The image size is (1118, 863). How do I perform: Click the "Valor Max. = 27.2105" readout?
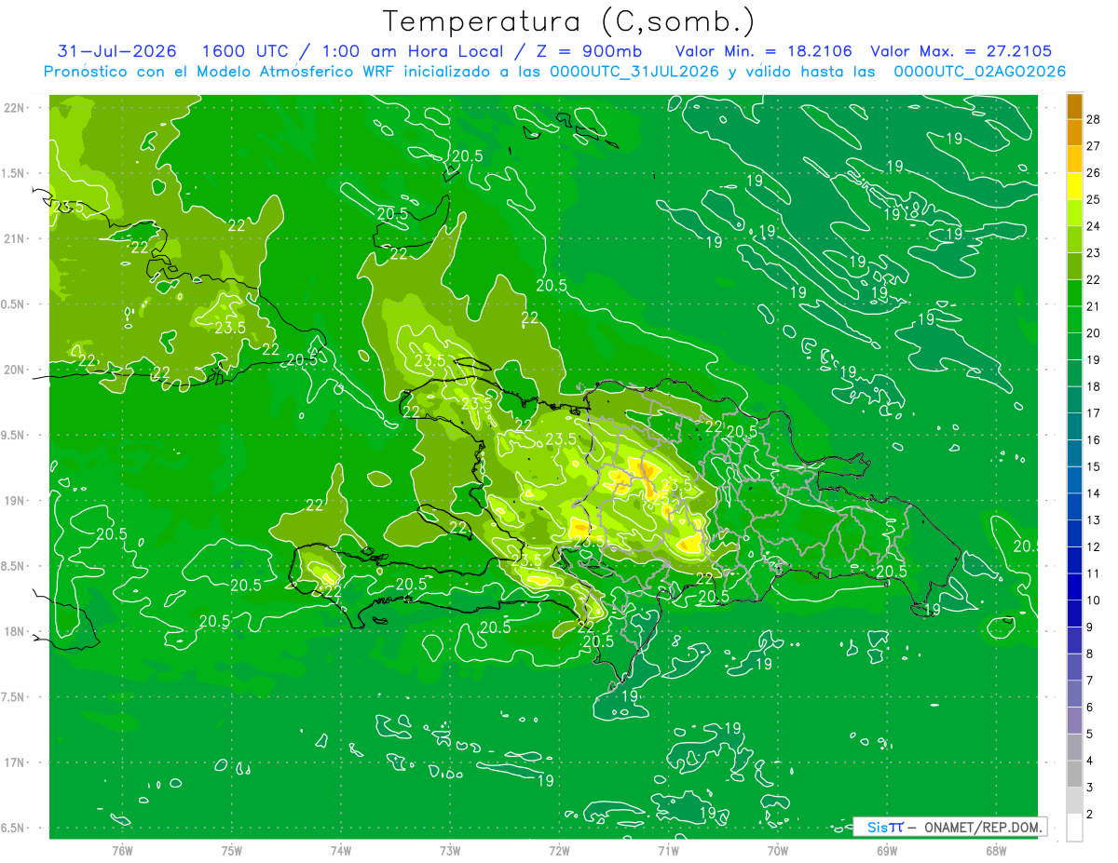(x=961, y=51)
